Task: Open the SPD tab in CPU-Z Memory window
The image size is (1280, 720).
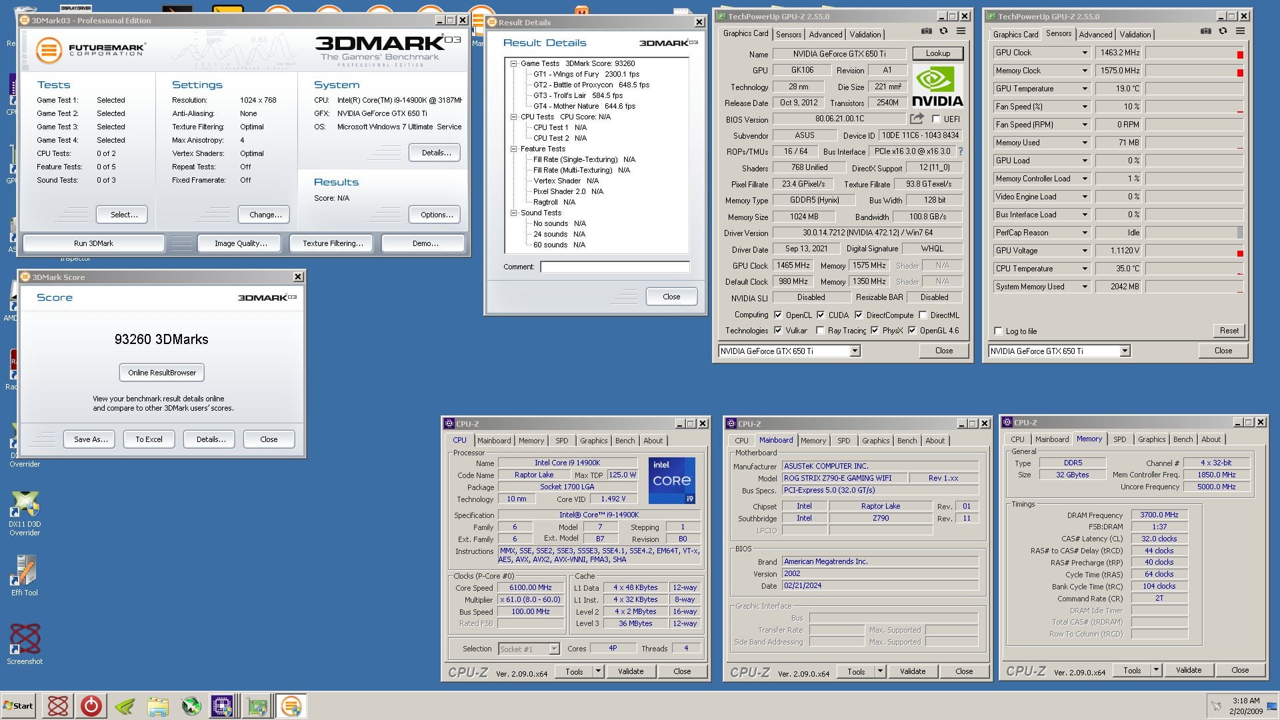Action: pos(1120,439)
